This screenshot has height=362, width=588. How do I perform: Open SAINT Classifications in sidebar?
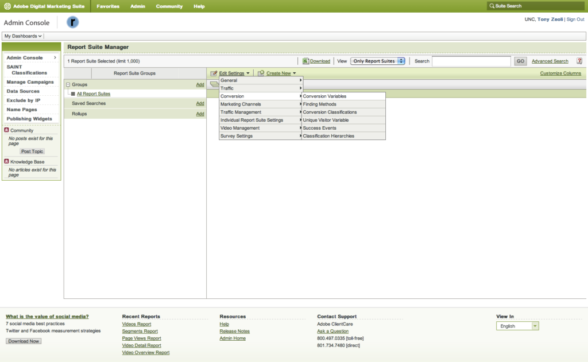point(26,69)
